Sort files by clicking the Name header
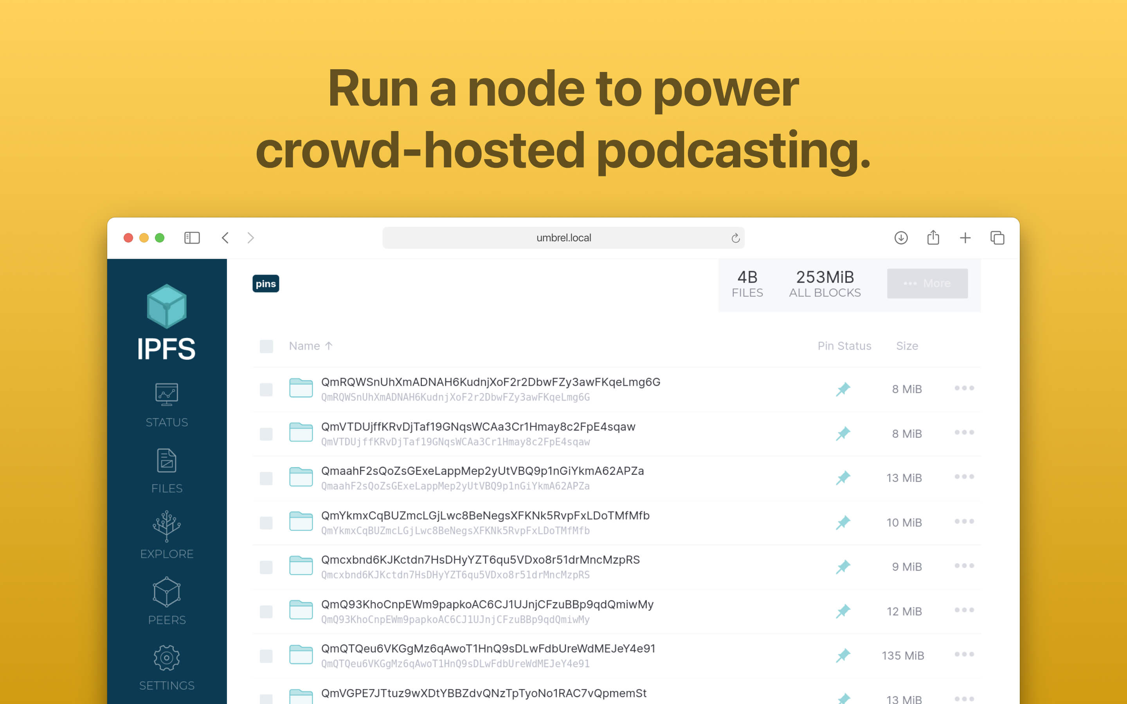 point(311,346)
